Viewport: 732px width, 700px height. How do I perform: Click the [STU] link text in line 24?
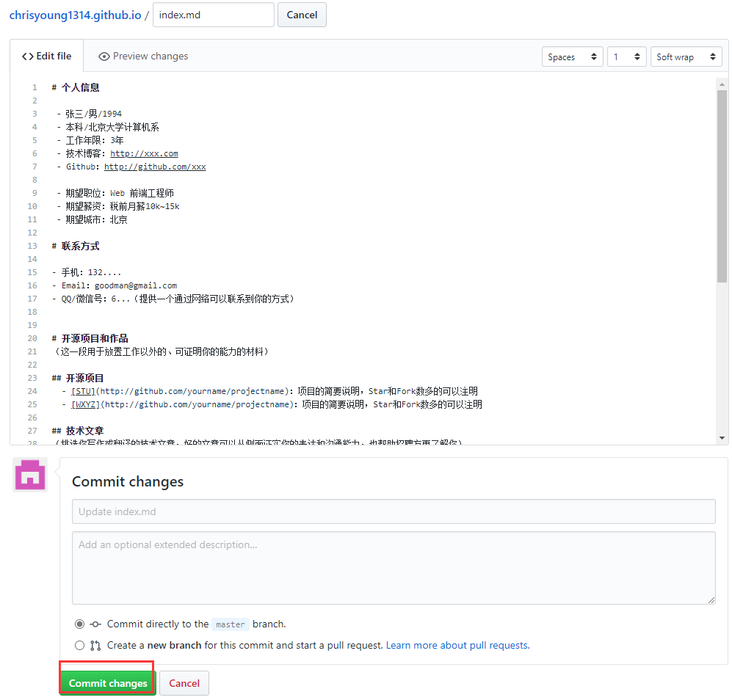point(83,391)
